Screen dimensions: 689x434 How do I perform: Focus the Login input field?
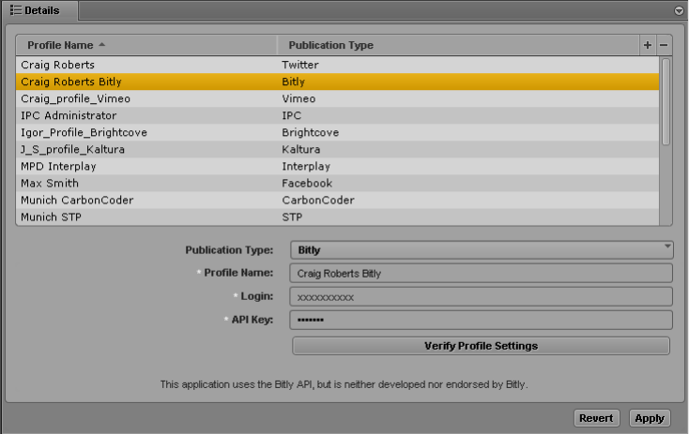(481, 296)
